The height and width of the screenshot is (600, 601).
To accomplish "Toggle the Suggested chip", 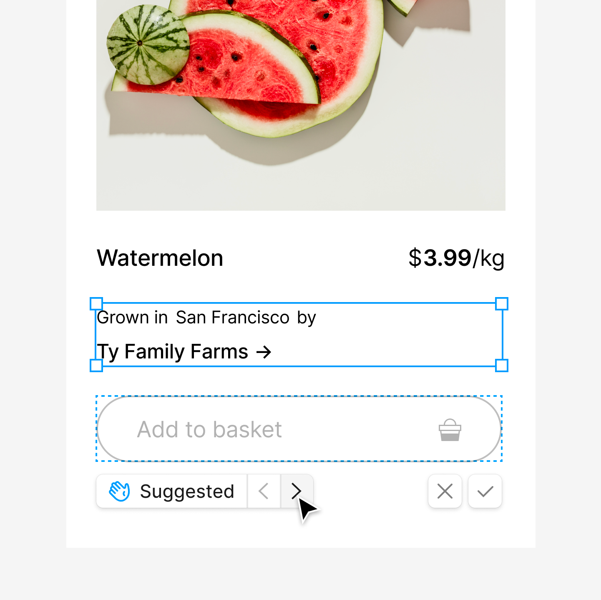I will (171, 491).
